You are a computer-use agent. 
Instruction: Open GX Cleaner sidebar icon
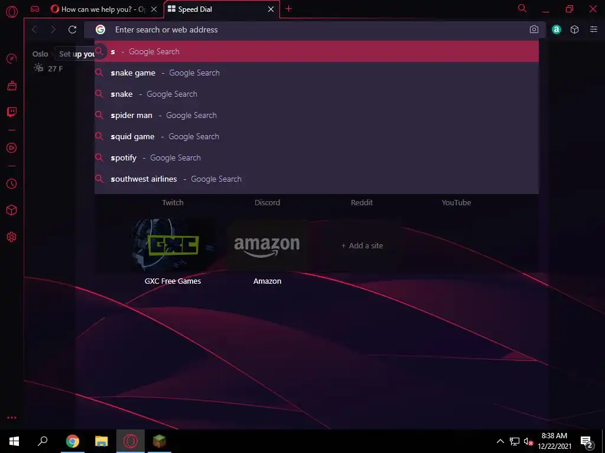[x=12, y=86]
